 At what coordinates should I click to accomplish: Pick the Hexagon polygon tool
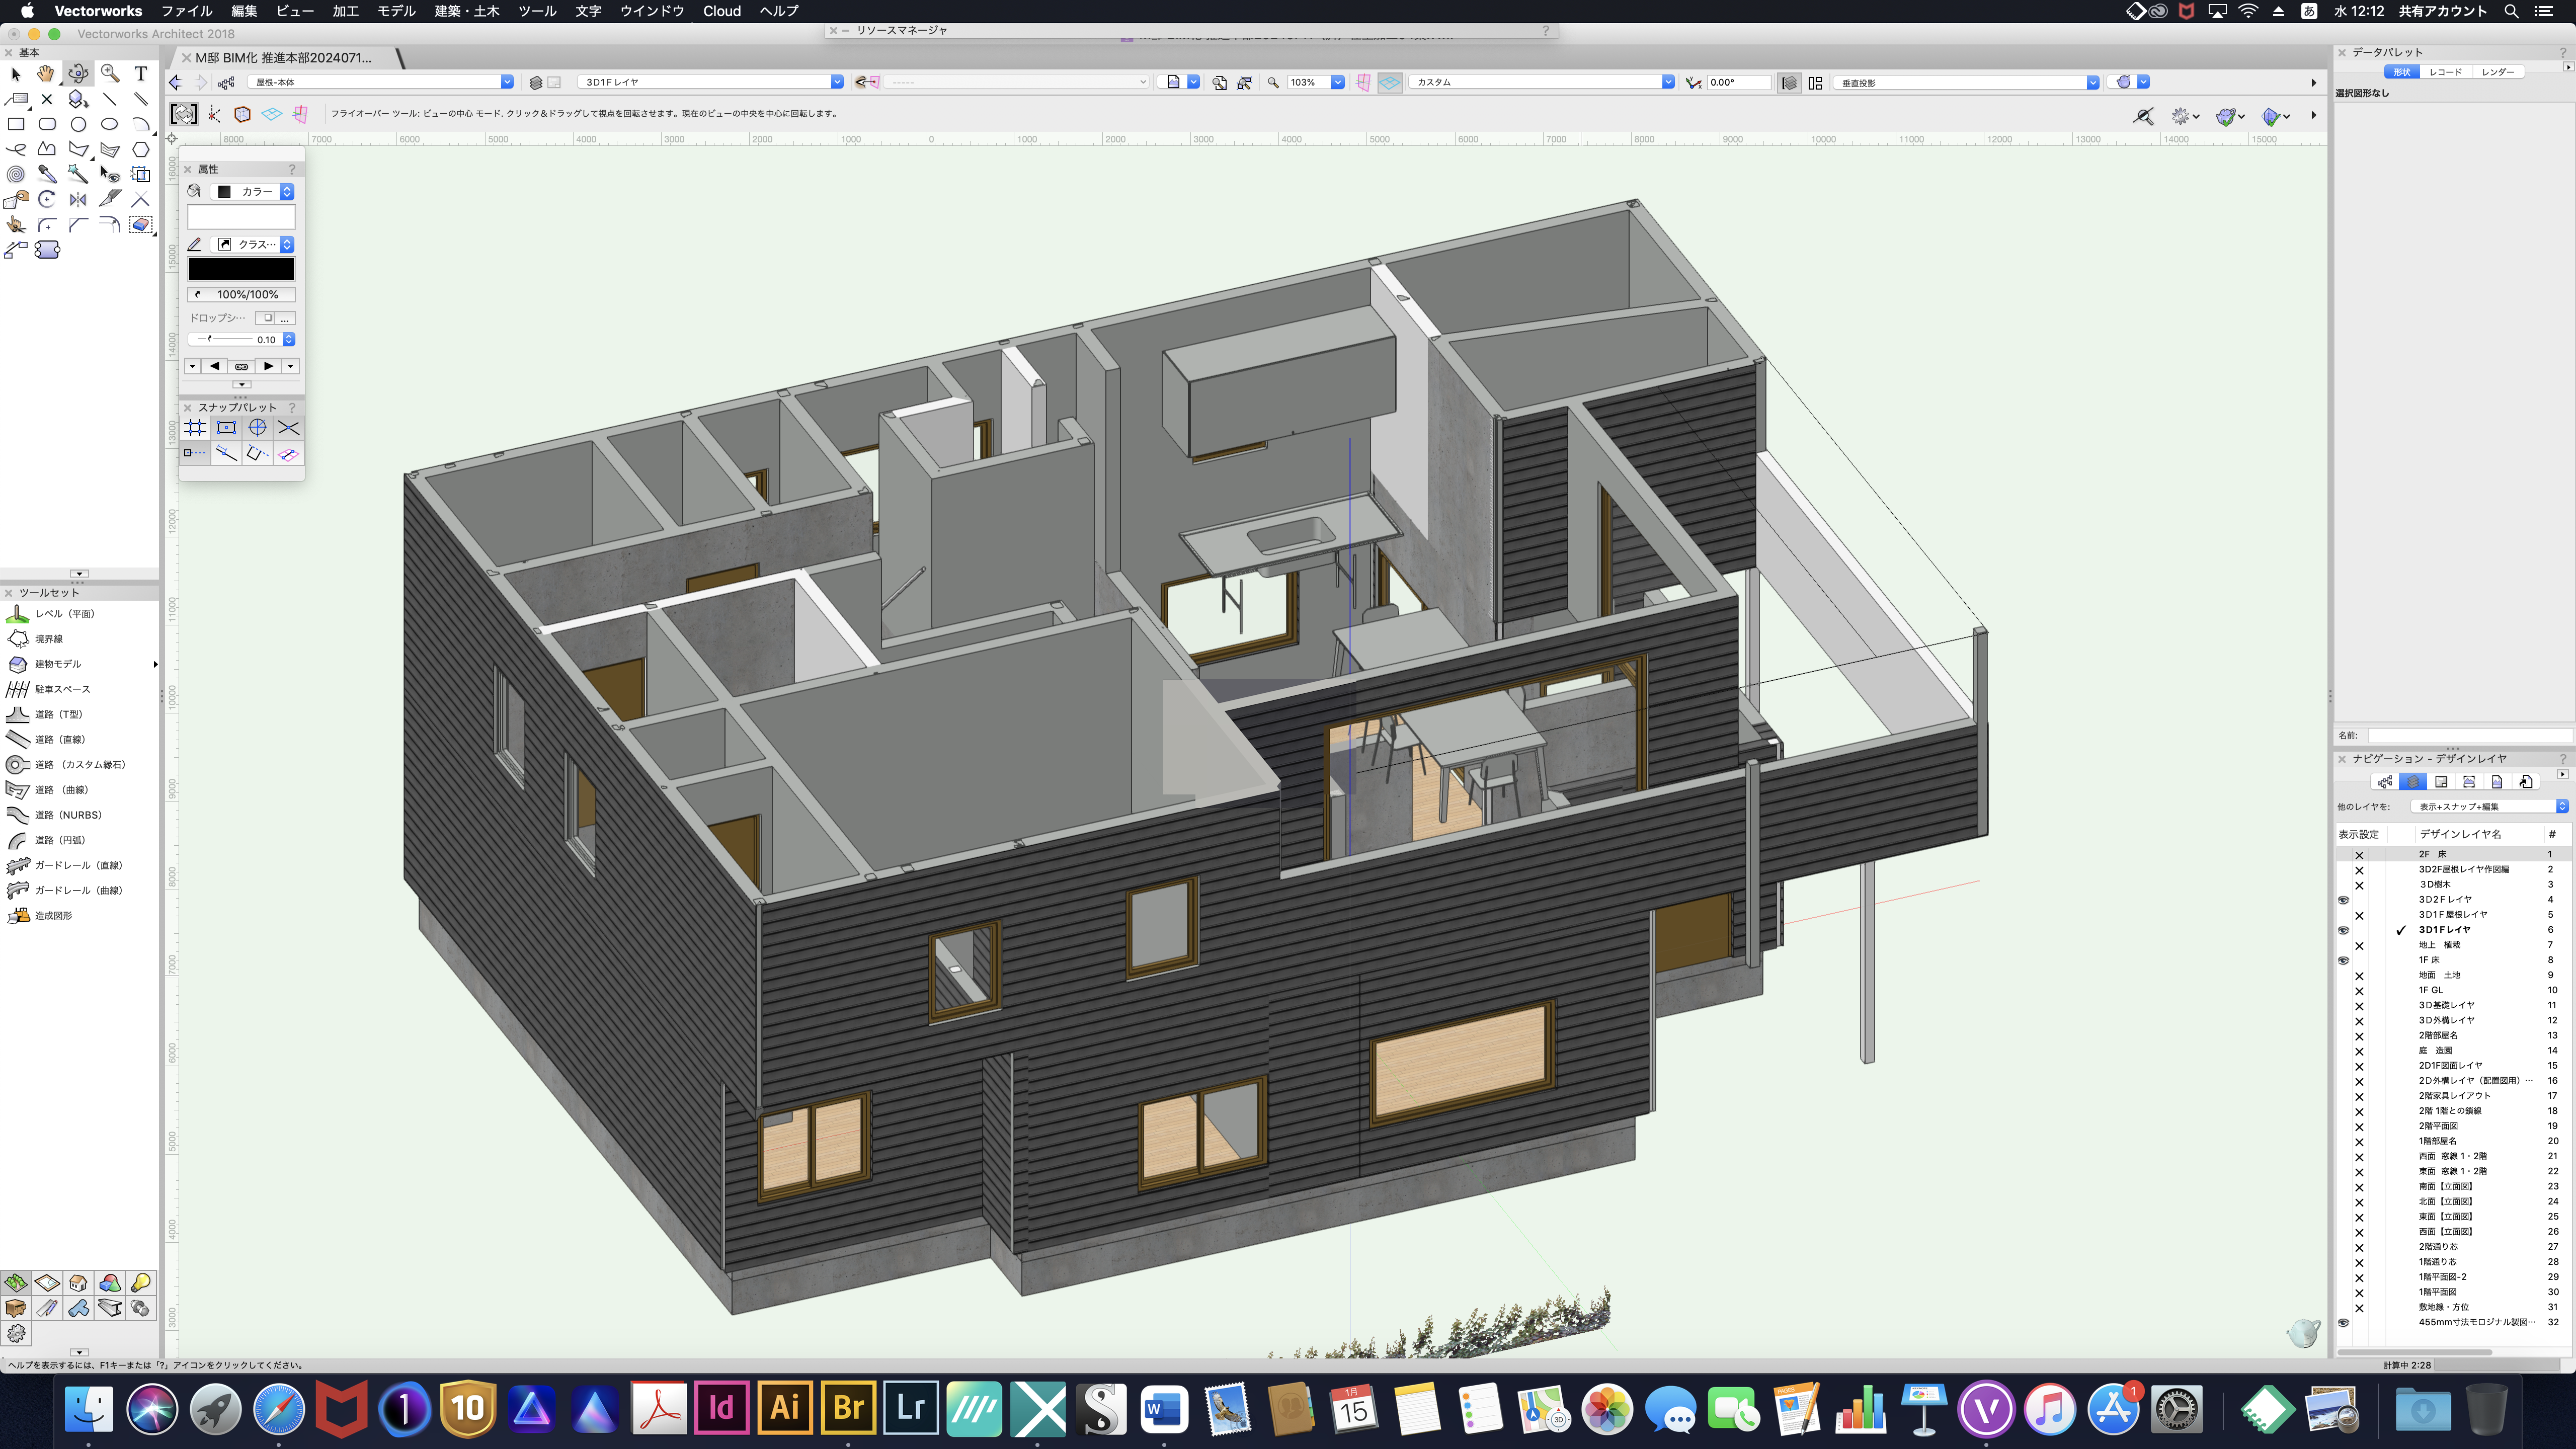pyautogui.click(x=141, y=149)
